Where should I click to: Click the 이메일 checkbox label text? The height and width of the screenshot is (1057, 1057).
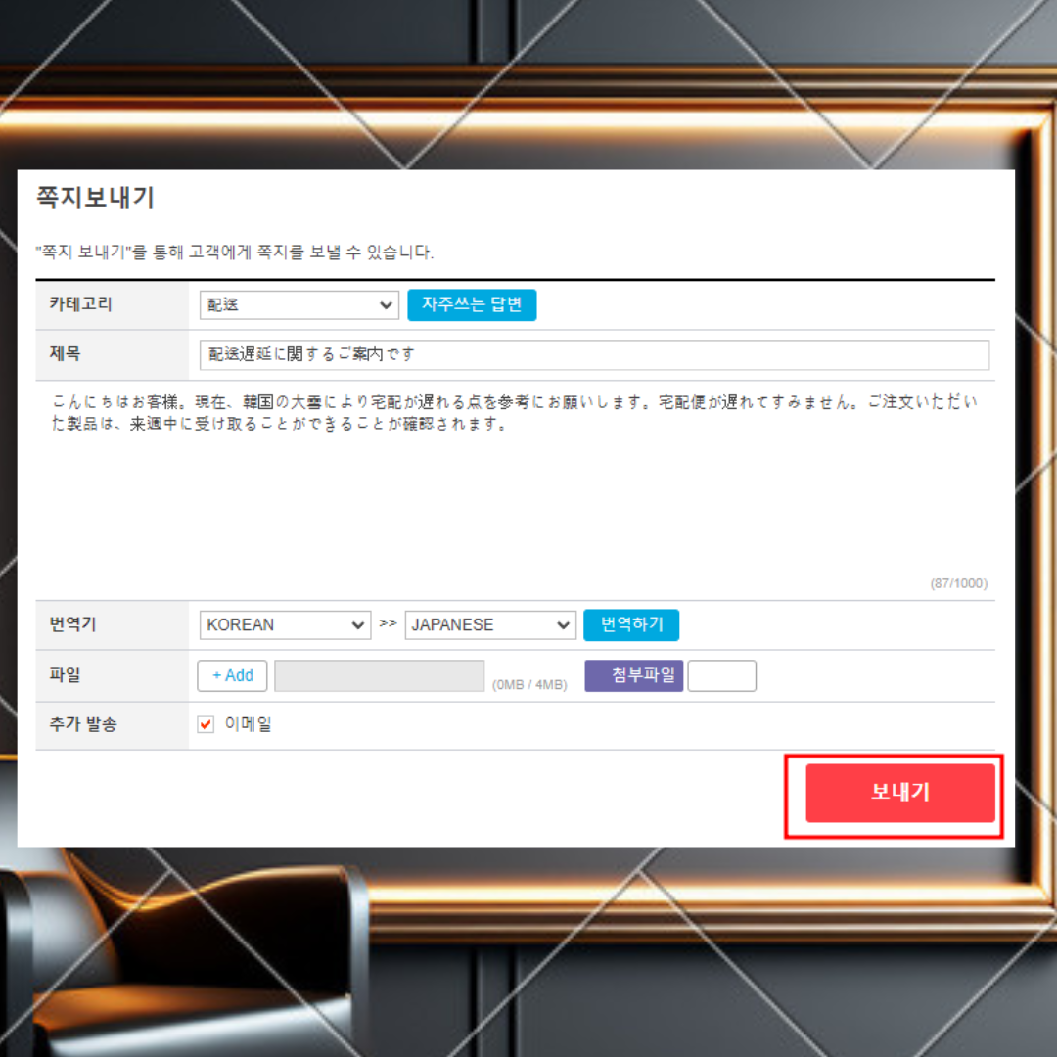(x=248, y=724)
